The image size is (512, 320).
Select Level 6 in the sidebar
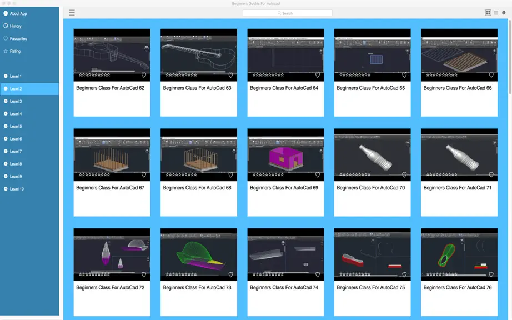(29, 139)
